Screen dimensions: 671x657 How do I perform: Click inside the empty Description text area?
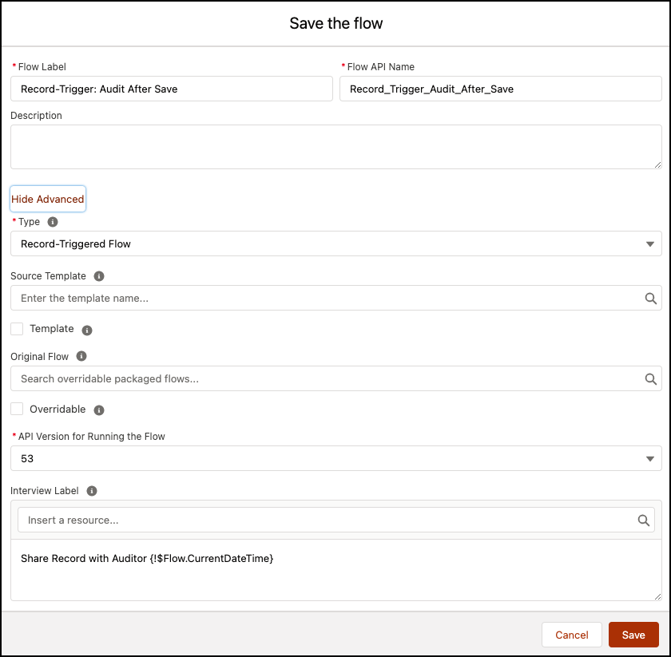pos(336,147)
